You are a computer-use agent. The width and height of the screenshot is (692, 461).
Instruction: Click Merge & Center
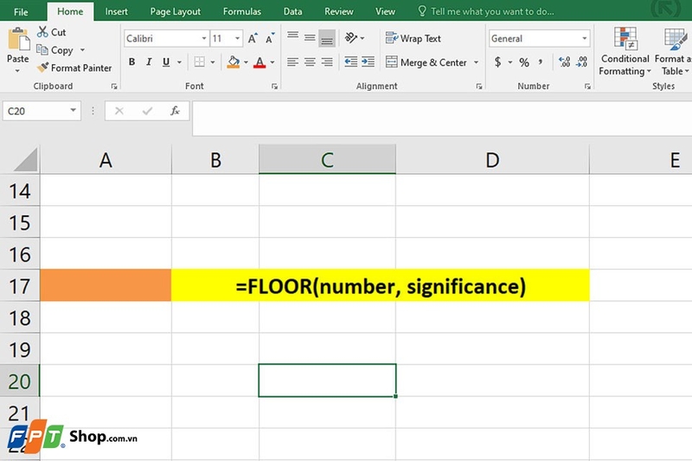[426, 62]
